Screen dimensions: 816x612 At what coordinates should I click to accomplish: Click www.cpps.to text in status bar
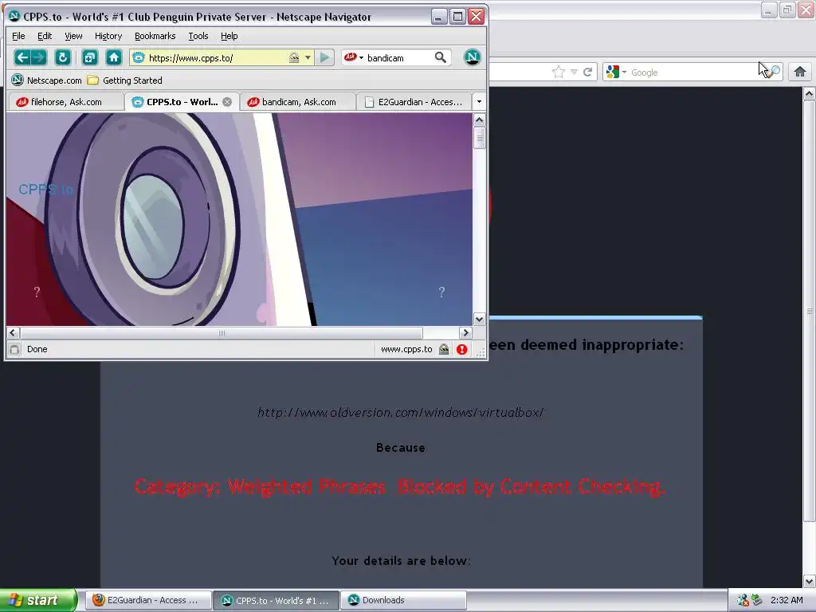[x=406, y=349]
